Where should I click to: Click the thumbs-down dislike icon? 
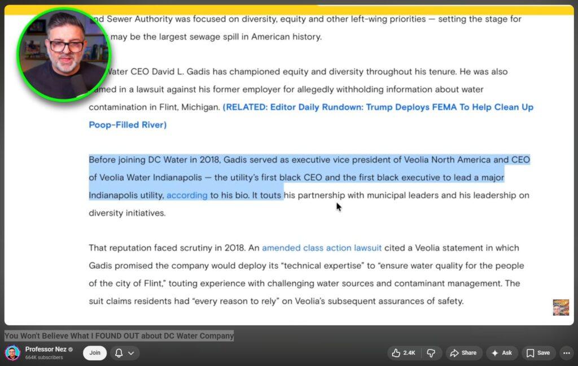[x=431, y=353]
